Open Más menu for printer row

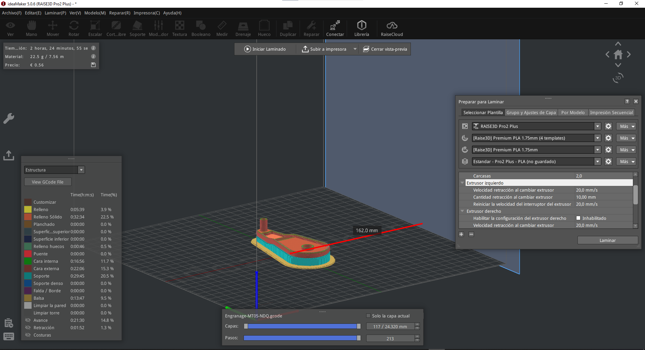626,126
